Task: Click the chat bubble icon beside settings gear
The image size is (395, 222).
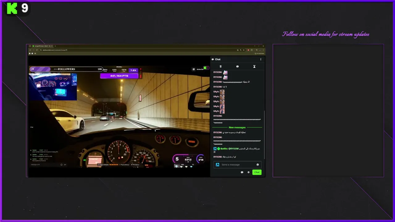Action: pyautogui.click(x=242, y=172)
